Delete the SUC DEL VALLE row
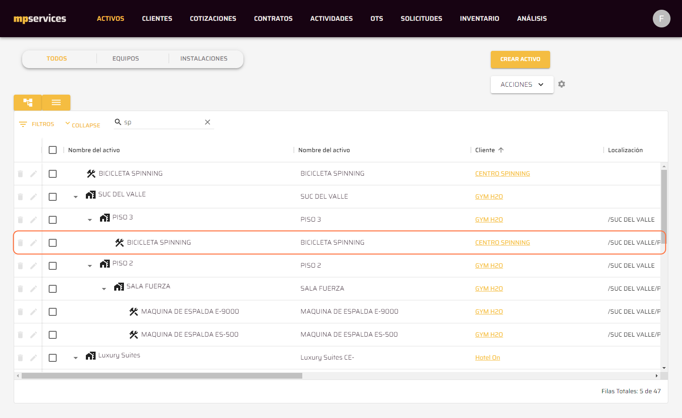This screenshot has width=682, height=418. [20, 197]
